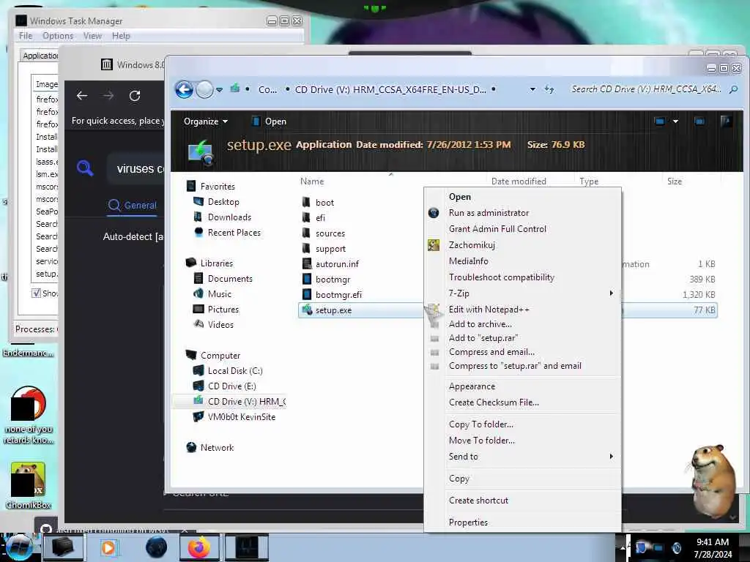Open ChomikBox desktop shortcut
Screen dimensions: 750x562
[29, 485]
